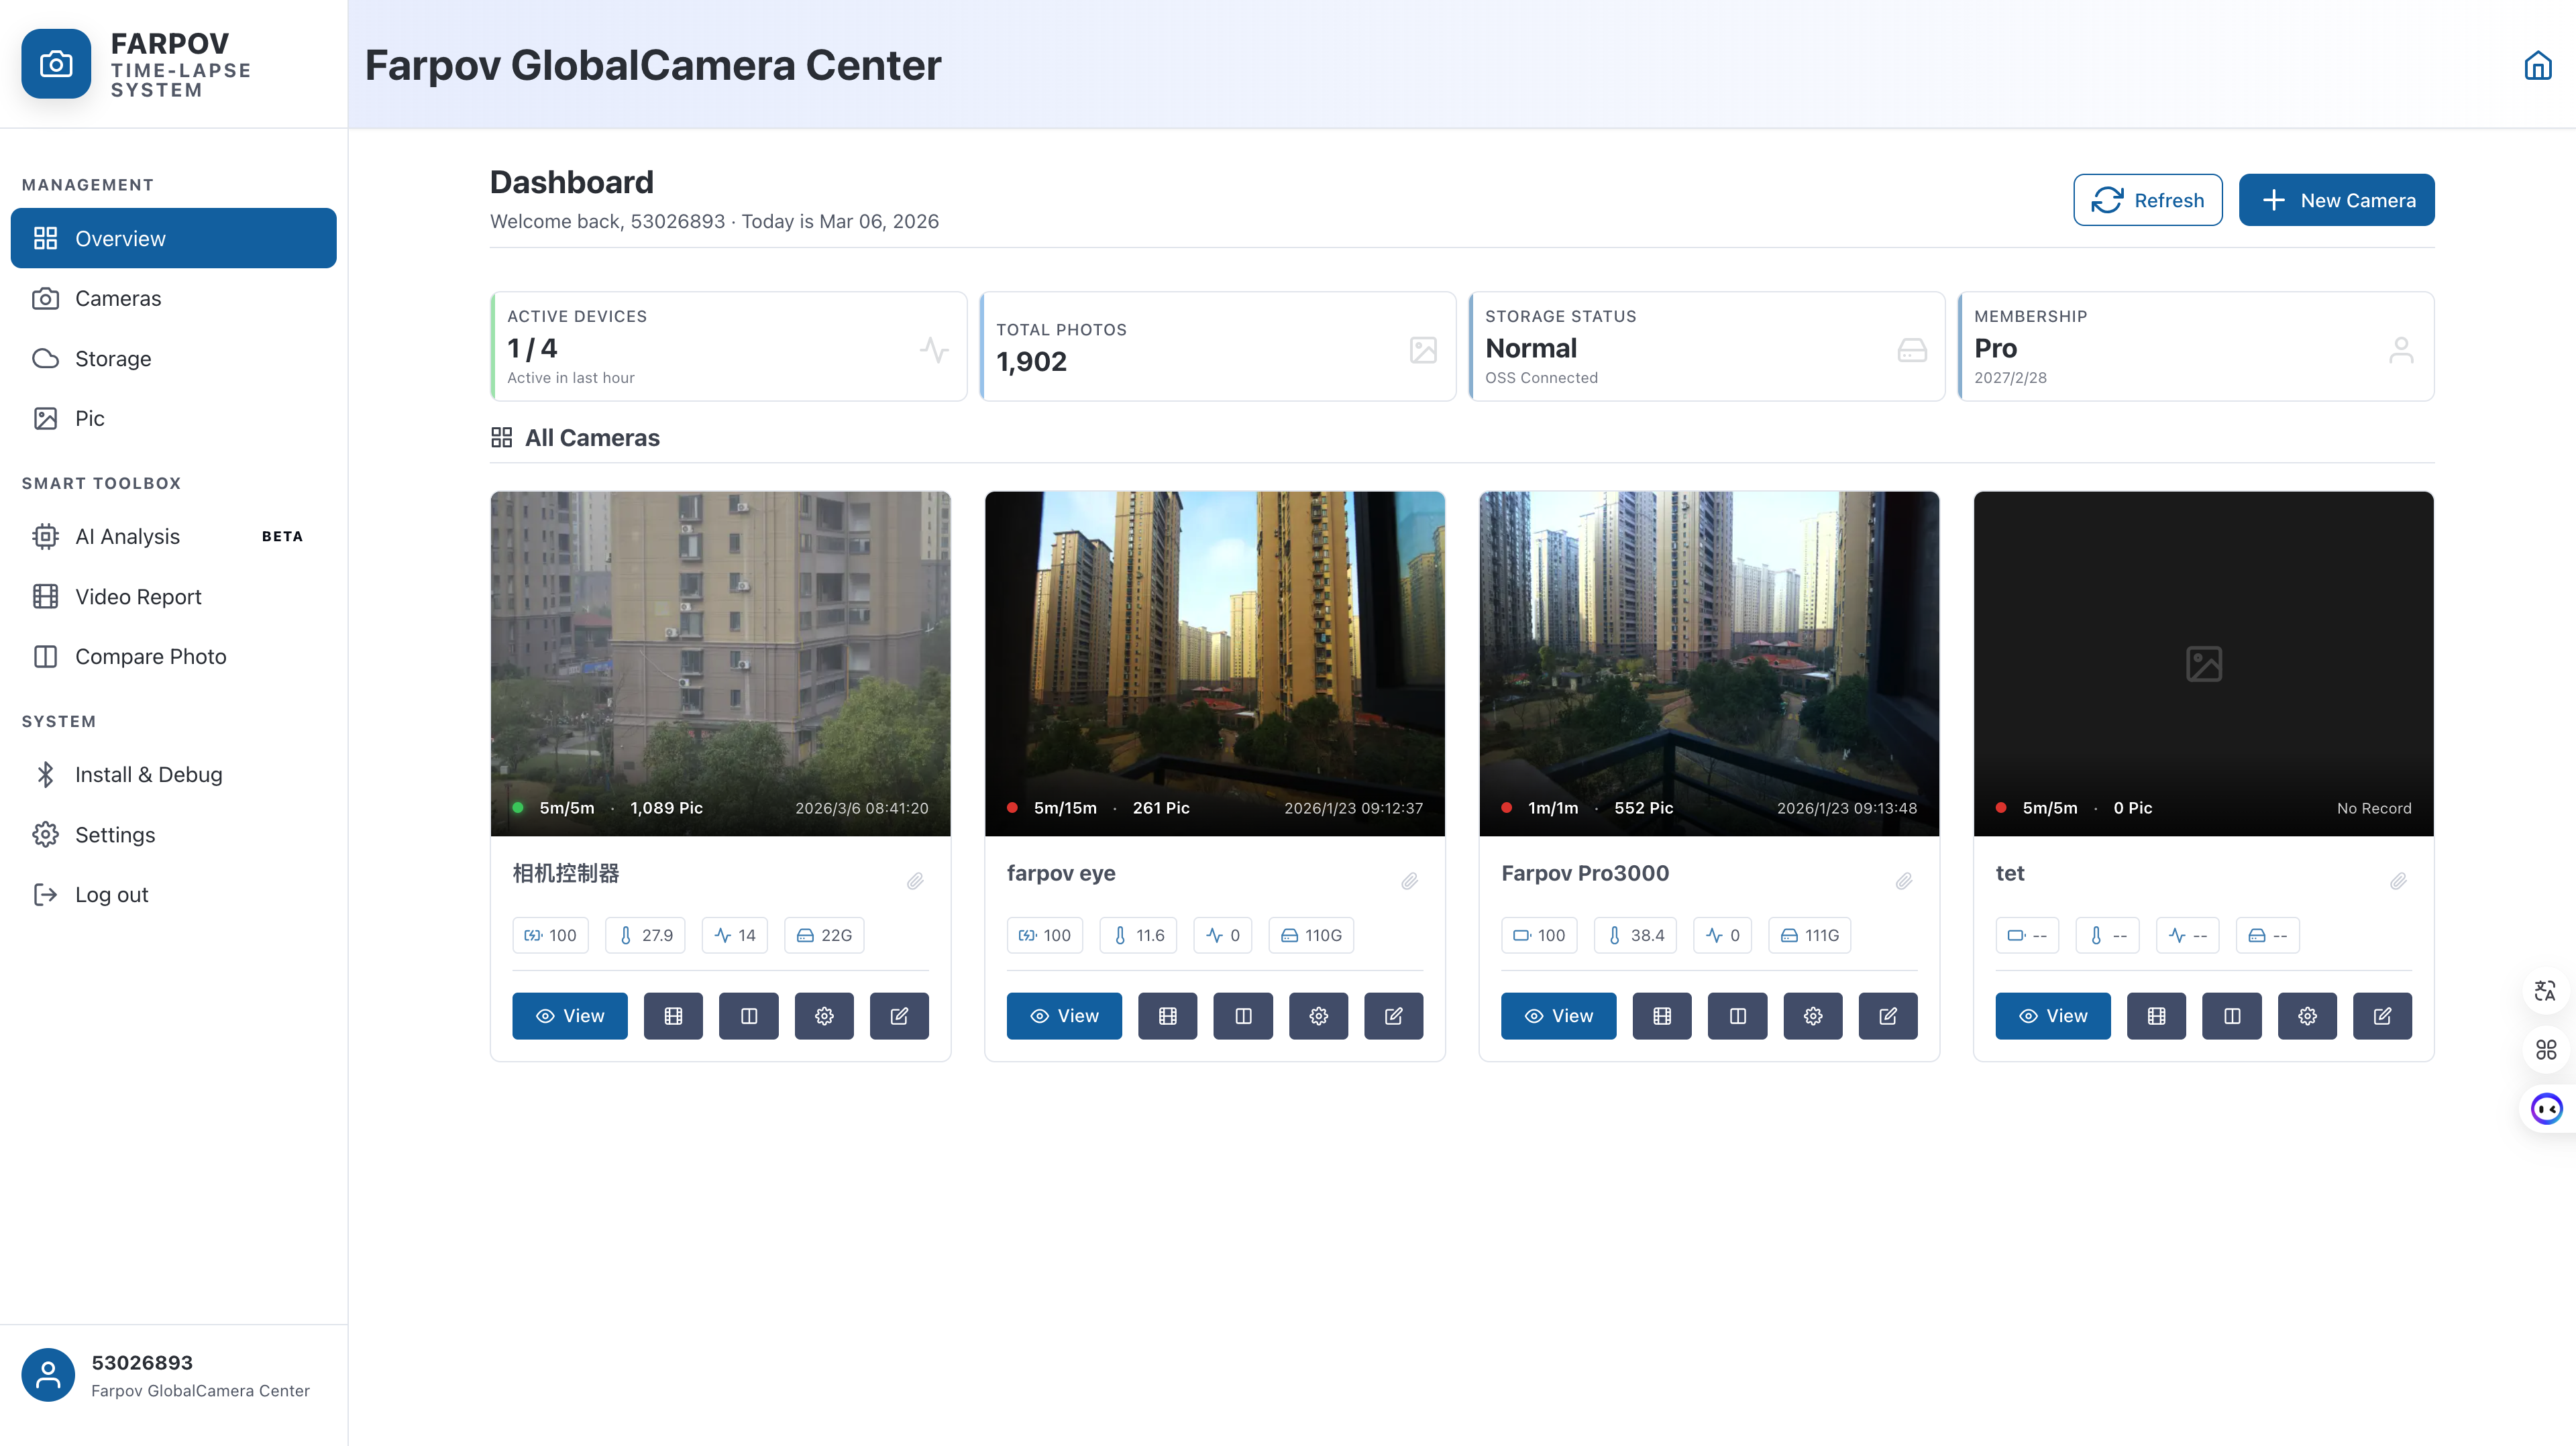This screenshot has height=1446, width=2576.
Task: Log out of the account
Action: coord(111,894)
